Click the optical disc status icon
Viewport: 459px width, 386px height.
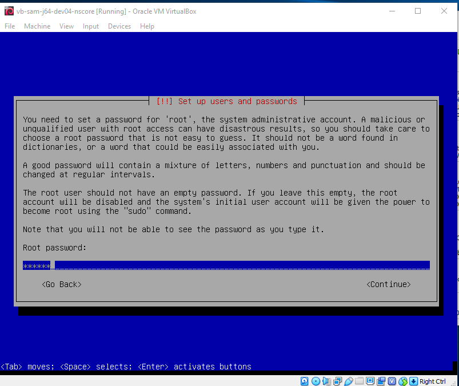pos(316,381)
